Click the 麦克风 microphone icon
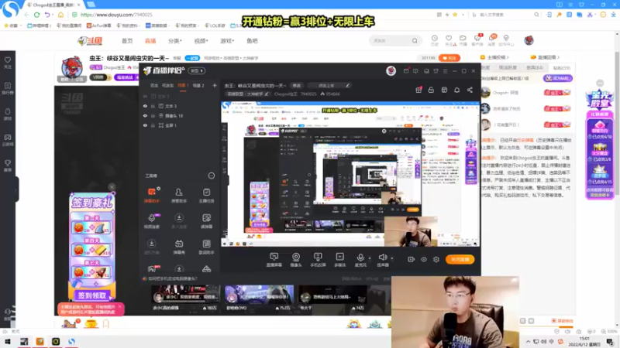This screenshot has height=348, width=620. click(x=360, y=258)
